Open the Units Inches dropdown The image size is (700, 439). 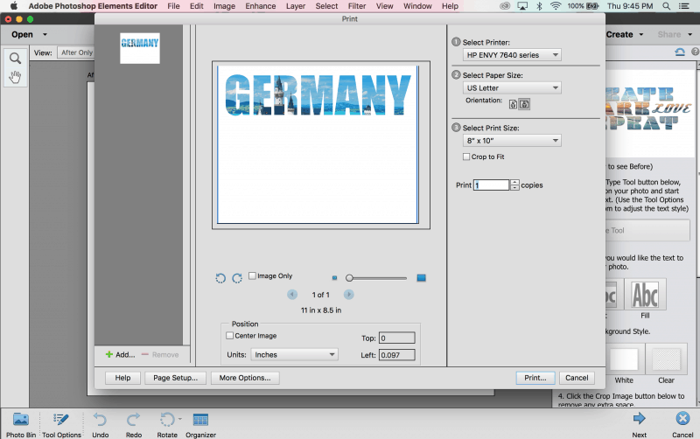coord(294,355)
